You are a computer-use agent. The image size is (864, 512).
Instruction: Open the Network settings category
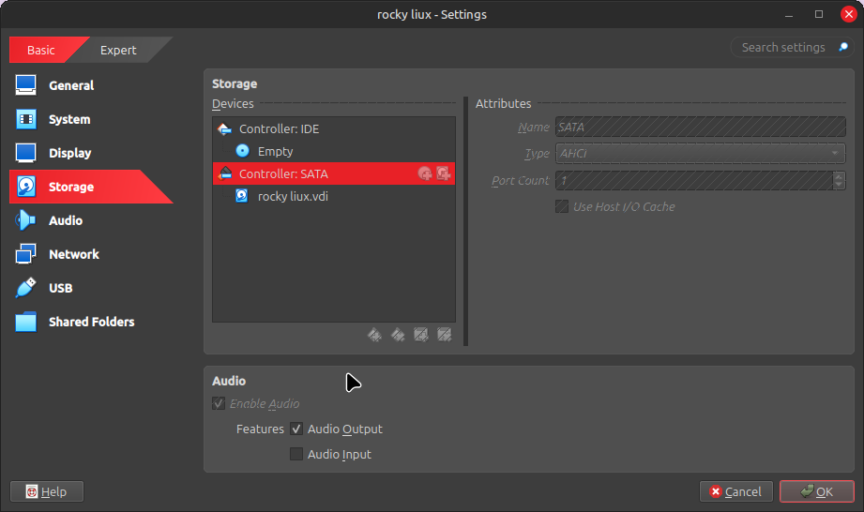(73, 254)
